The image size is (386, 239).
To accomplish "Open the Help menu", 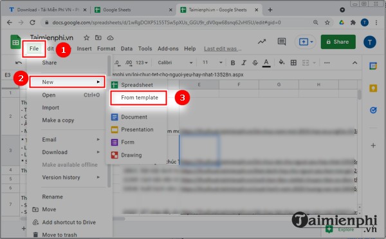I will [x=190, y=48].
